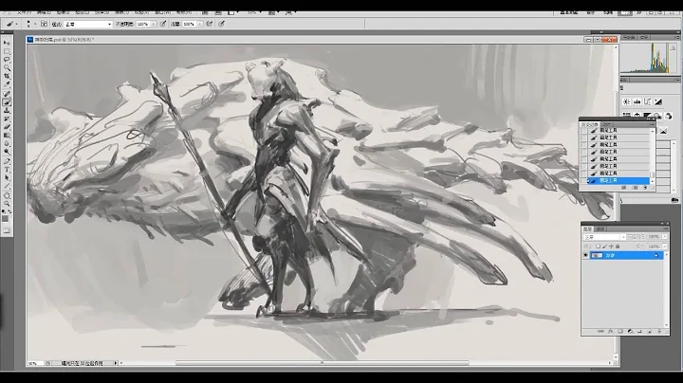This screenshot has height=383, width=683.
Task: Switch to the Channels tab
Action: (601, 228)
